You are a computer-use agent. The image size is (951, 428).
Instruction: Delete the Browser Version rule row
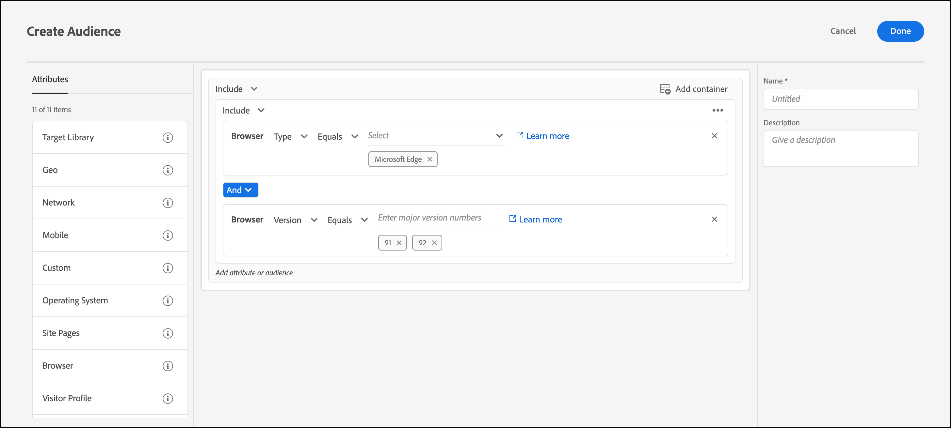click(714, 219)
